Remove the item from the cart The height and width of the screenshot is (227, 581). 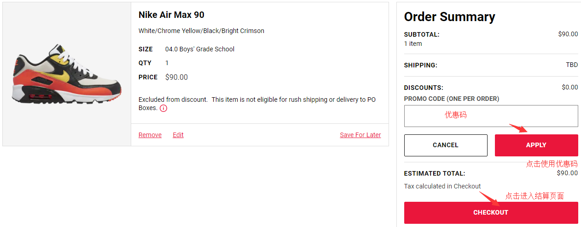coord(150,135)
